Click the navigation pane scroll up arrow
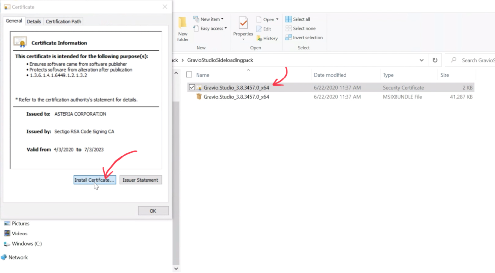This screenshot has height=273, width=495. coord(176,73)
